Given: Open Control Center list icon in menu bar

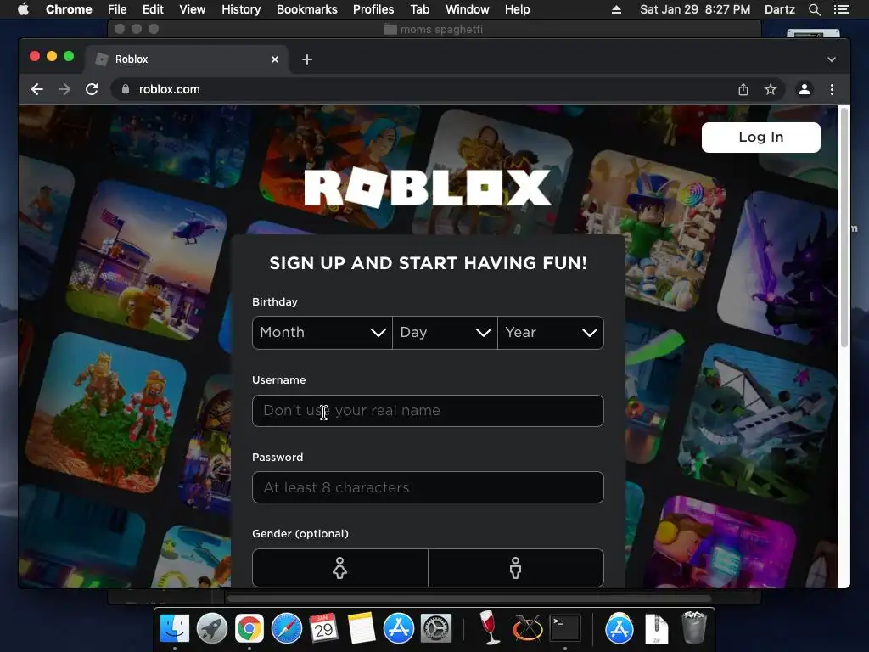Looking at the screenshot, I should (x=841, y=9).
